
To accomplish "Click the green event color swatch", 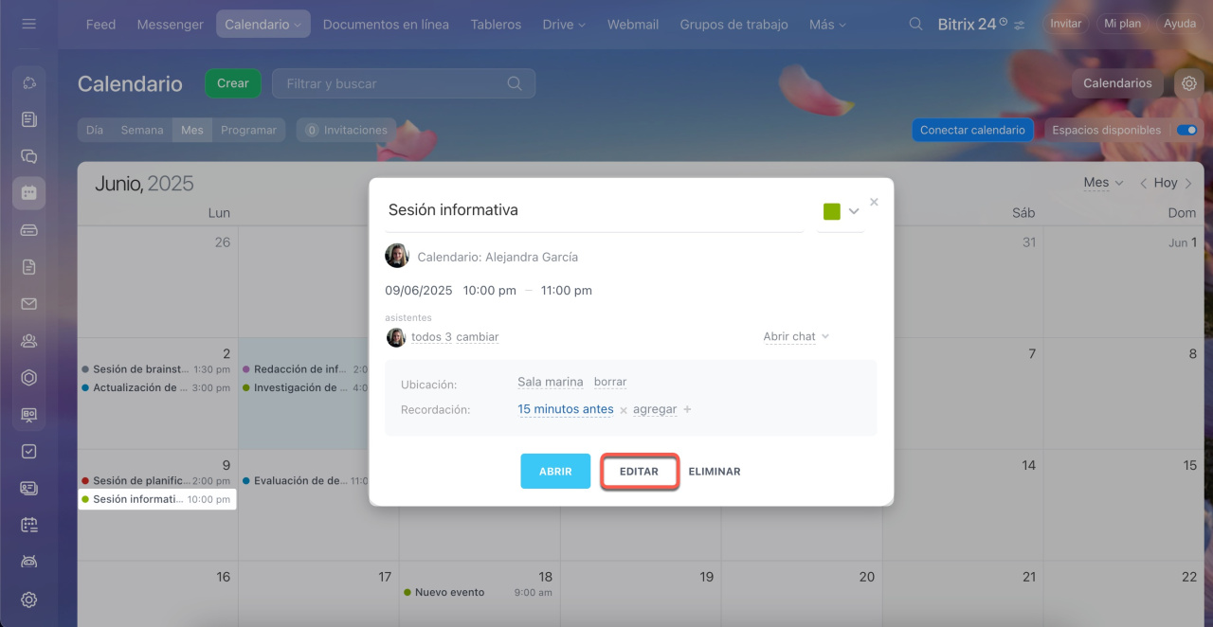I will point(832,211).
